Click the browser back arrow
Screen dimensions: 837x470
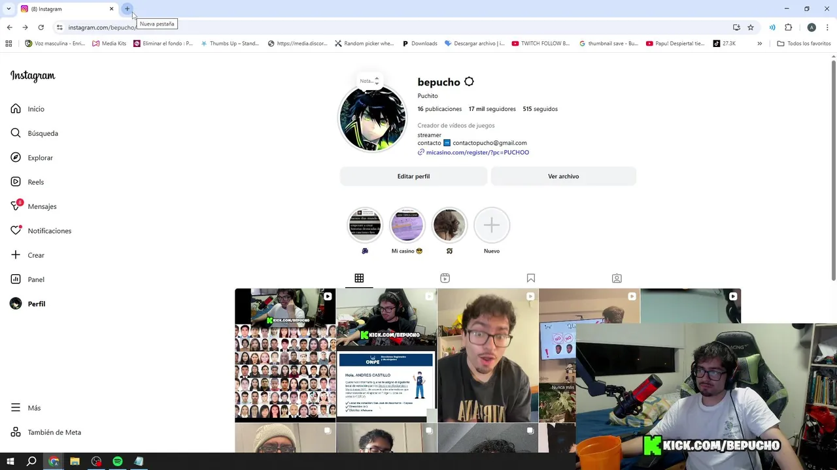(x=9, y=27)
